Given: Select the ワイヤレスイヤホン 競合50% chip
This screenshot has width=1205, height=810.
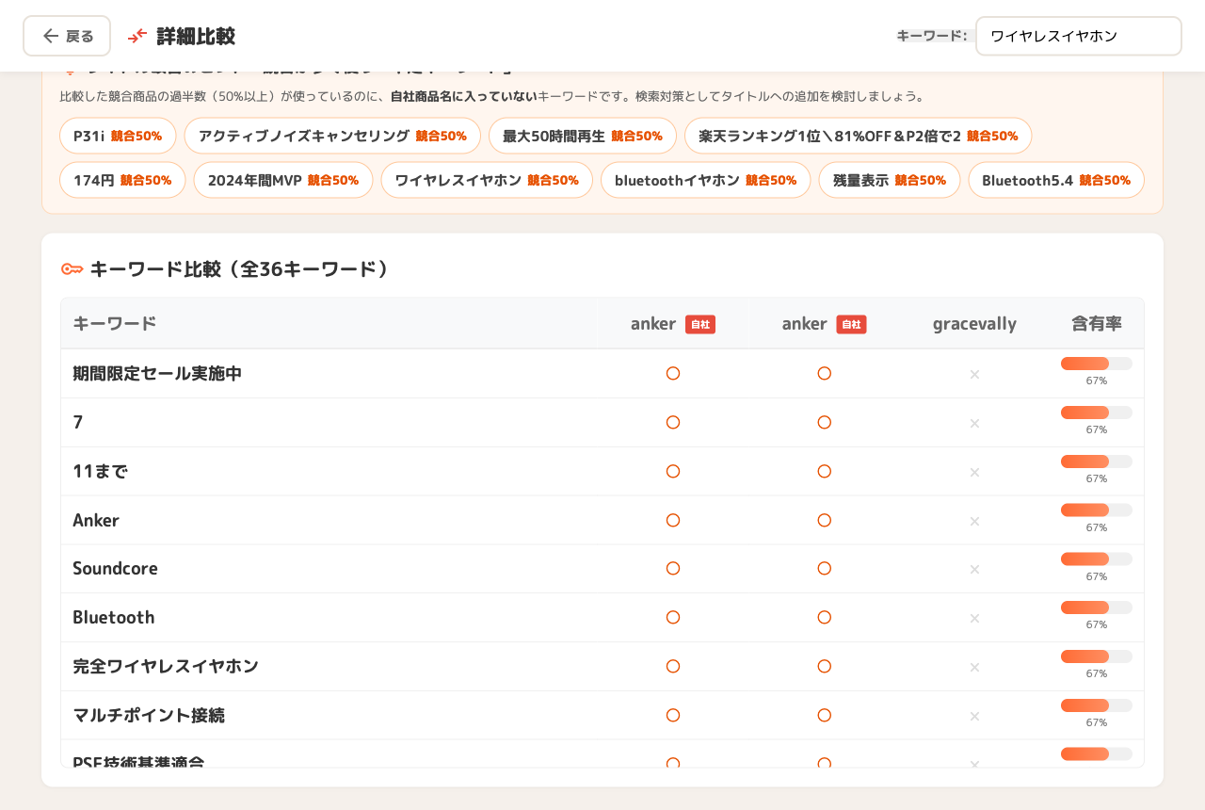Looking at the screenshot, I should (x=487, y=180).
